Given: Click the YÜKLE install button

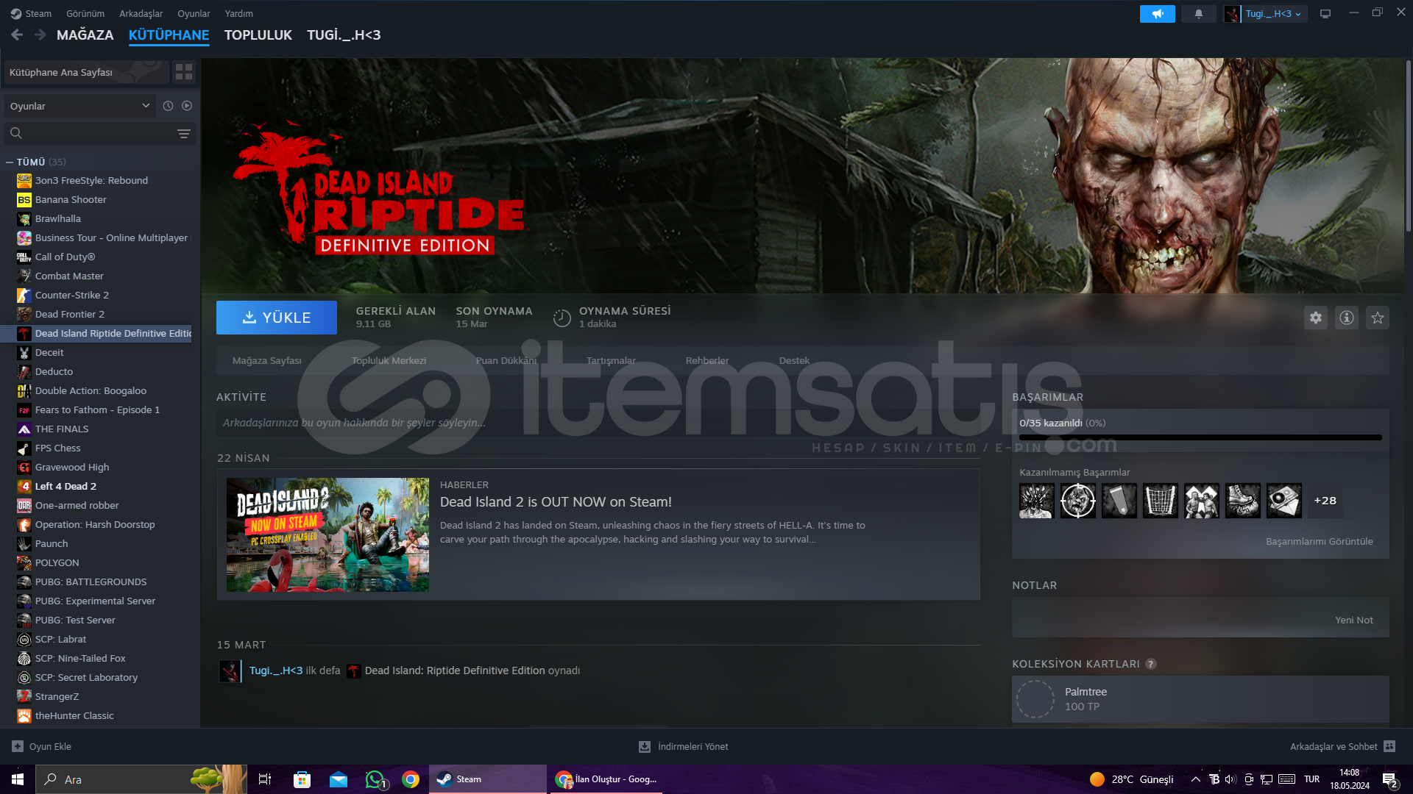Looking at the screenshot, I should coord(277,318).
